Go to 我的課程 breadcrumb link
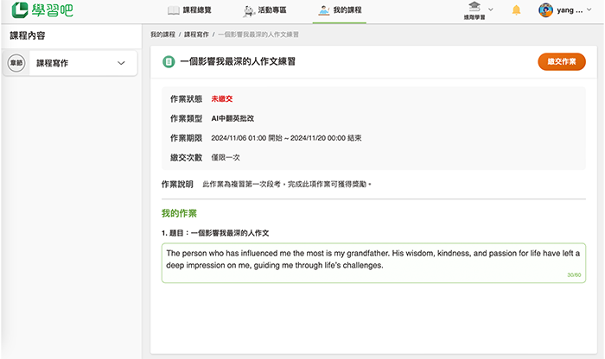This screenshot has height=359, width=605. (x=162, y=35)
